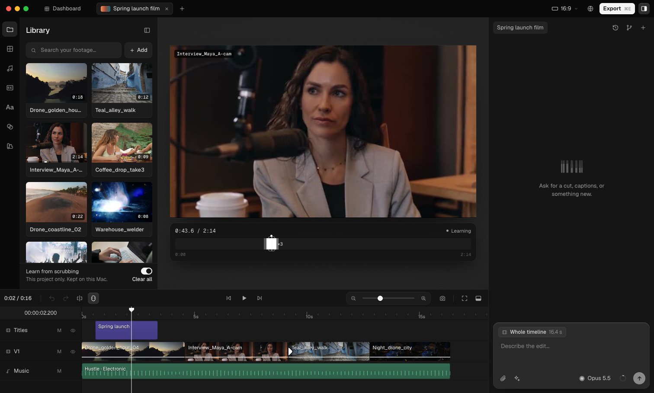Viewport: 654px width, 393px height.
Task: Enter fullscreen preview
Action: pyautogui.click(x=465, y=298)
